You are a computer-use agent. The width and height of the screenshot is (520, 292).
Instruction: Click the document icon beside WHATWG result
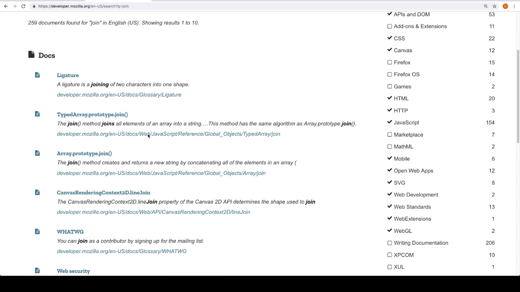37,232
